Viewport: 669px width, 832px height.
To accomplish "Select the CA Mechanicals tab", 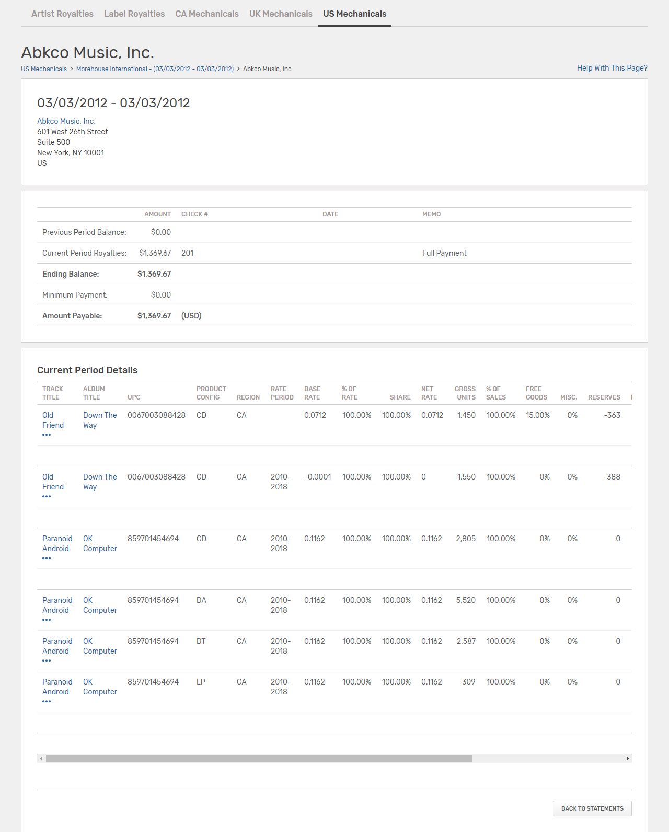I will click(x=207, y=14).
